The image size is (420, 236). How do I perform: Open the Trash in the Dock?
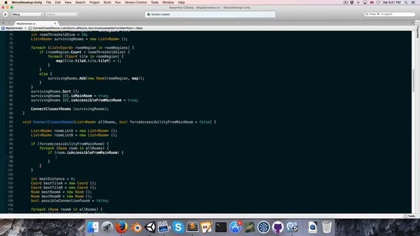pos(327,227)
